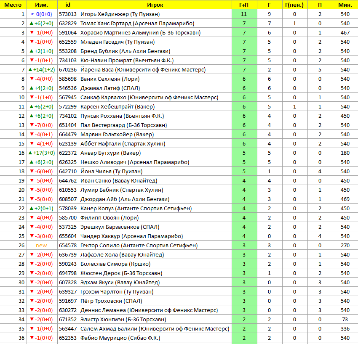This screenshot has height=344, width=358.
Task: Click the 'Место' column header
Action: tap(13, 5)
